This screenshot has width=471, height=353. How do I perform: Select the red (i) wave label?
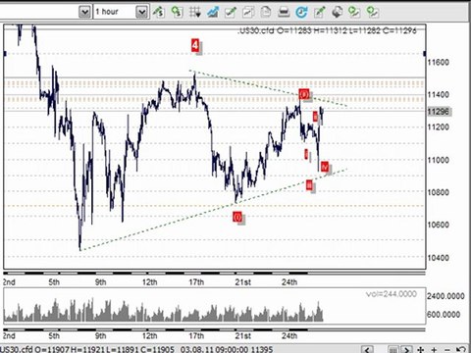tap(237, 217)
